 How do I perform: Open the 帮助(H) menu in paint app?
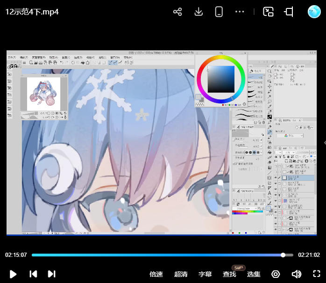pyautogui.click(x=128, y=57)
